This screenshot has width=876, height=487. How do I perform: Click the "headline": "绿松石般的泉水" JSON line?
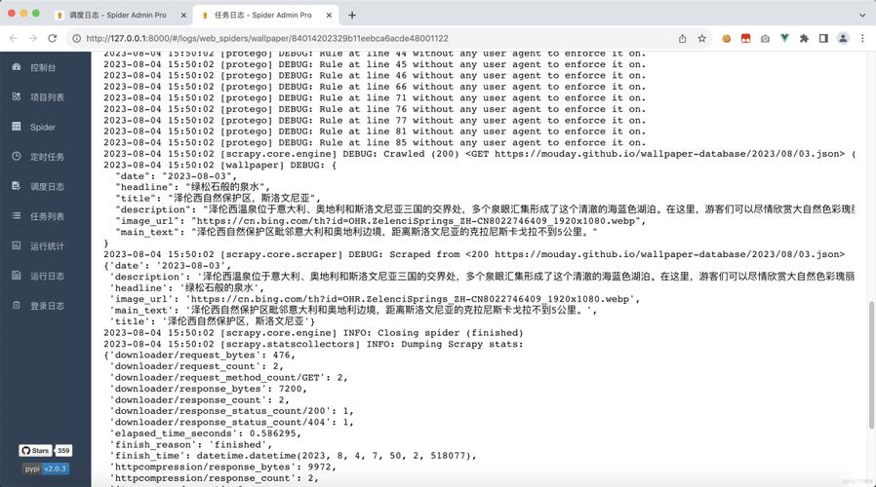coord(193,187)
